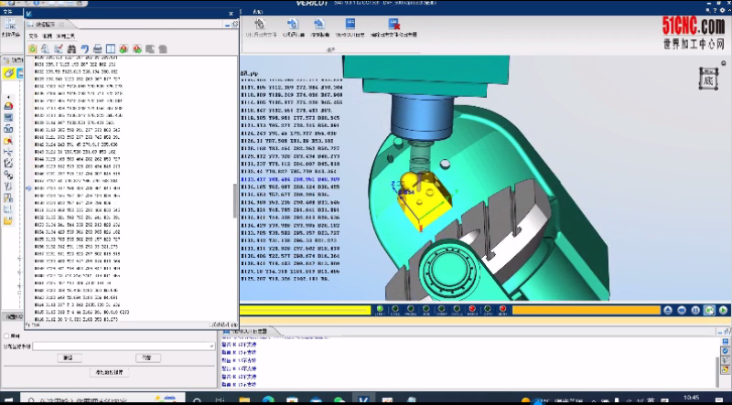Click the blue undo arrow icon
The width and height of the screenshot is (732, 405).
(84, 48)
